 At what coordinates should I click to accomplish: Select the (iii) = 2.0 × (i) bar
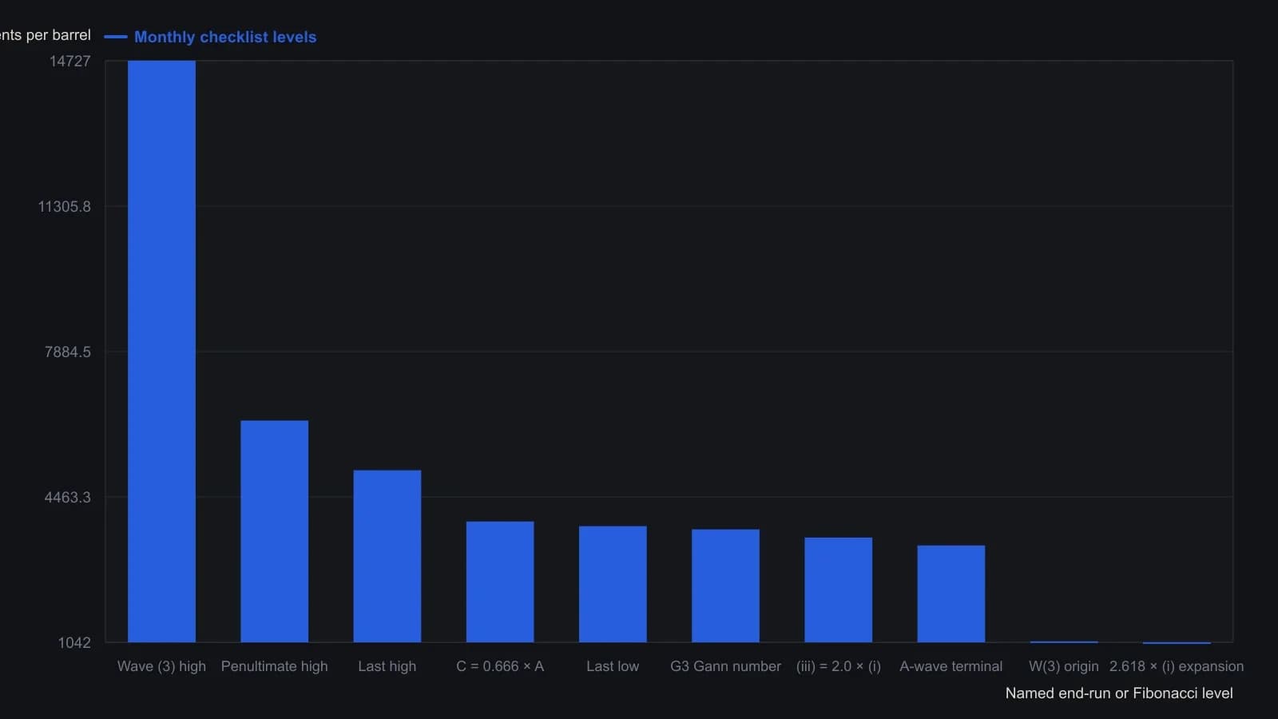(x=838, y=590)
